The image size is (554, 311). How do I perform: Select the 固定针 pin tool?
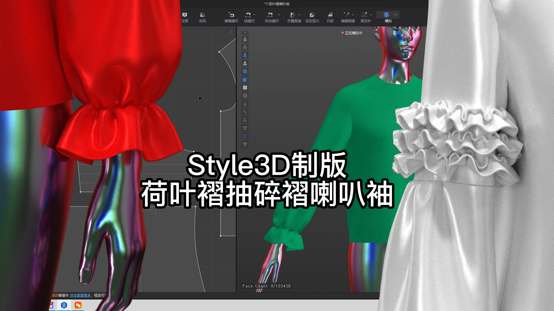tap(365, 17)
